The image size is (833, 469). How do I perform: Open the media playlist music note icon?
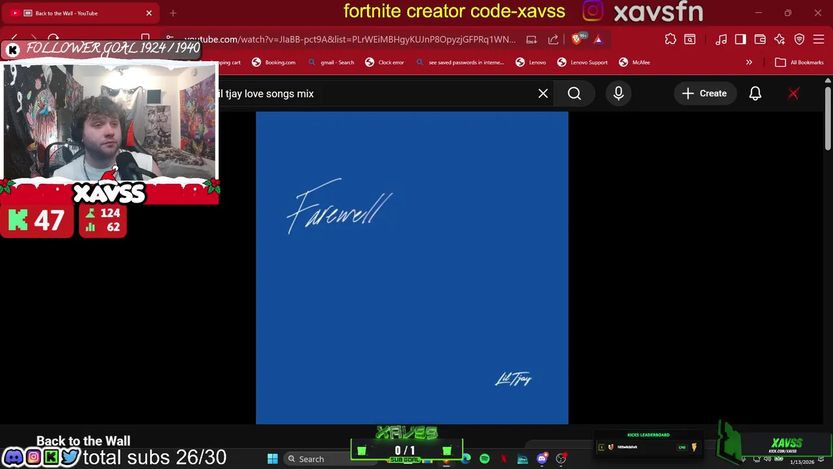coord(721,39)
